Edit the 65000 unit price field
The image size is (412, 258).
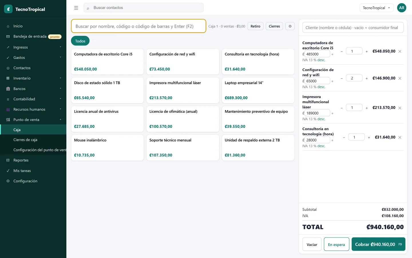click(x=317, y=81)
